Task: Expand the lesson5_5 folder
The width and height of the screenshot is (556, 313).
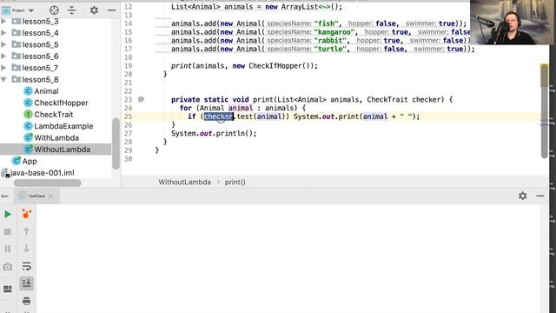Action: pyautogui.click(x=3, y=44)
